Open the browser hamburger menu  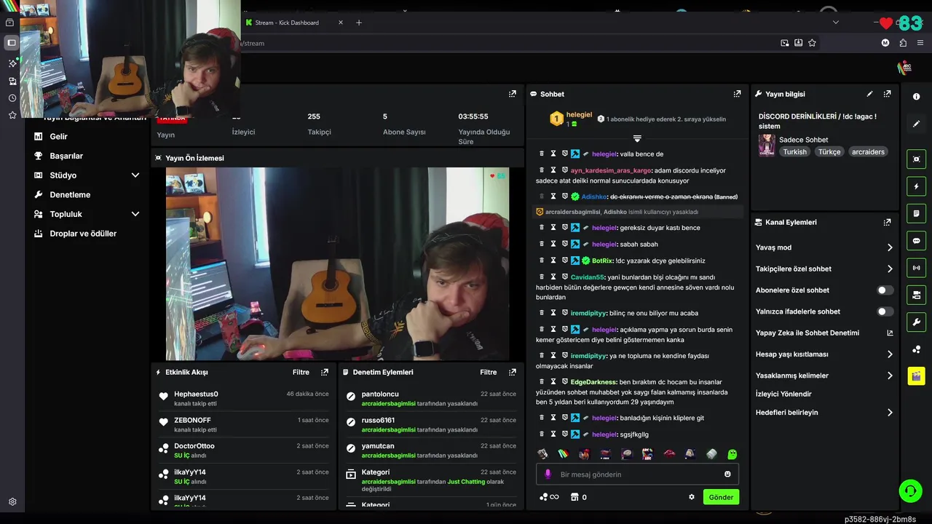click(x=920, y=43)
